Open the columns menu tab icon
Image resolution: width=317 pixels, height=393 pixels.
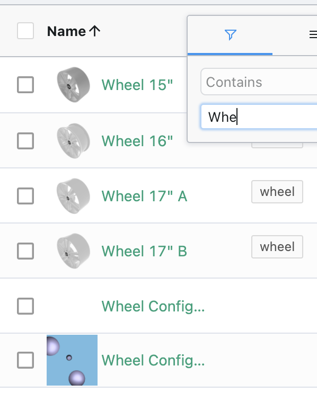[313, 34]
